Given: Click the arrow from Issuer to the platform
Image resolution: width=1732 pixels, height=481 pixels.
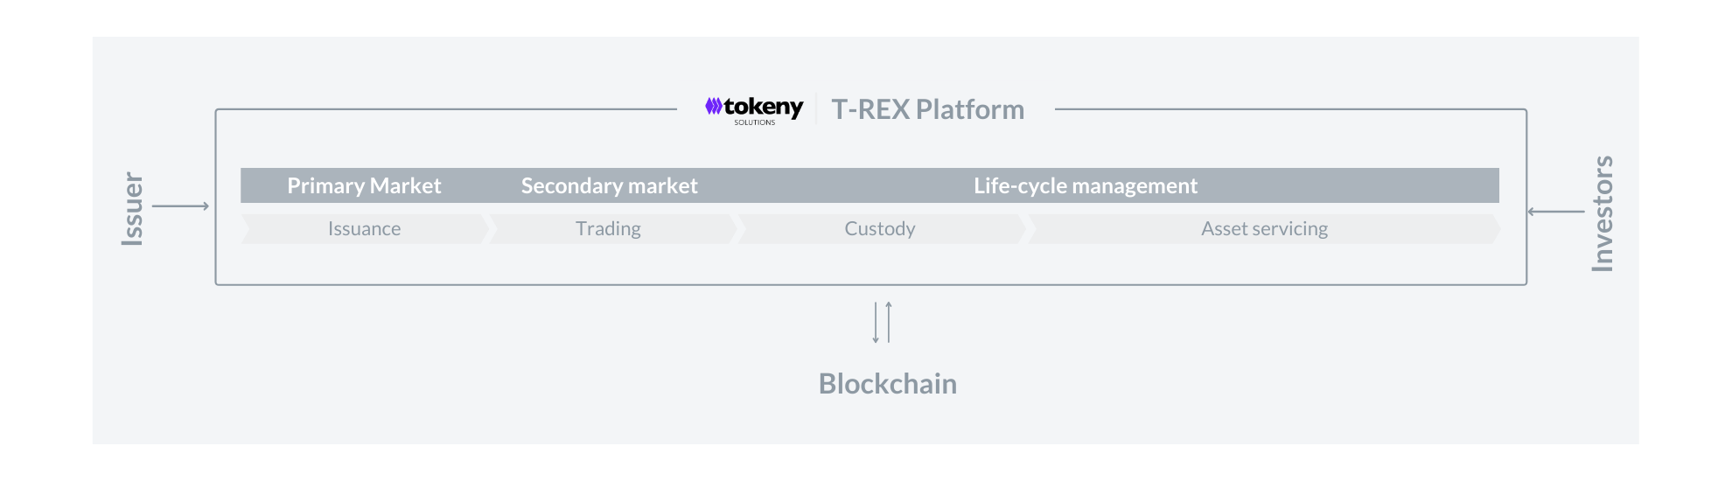Looking at the screenshot, I should 181,206.
